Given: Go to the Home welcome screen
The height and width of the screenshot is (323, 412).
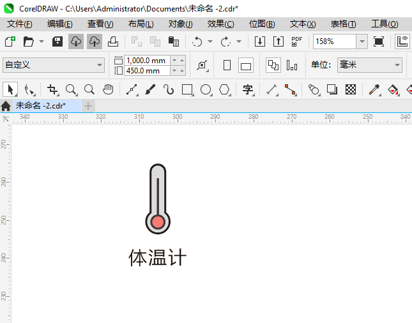Looking at the screenshot, I should tap(6, 106).
